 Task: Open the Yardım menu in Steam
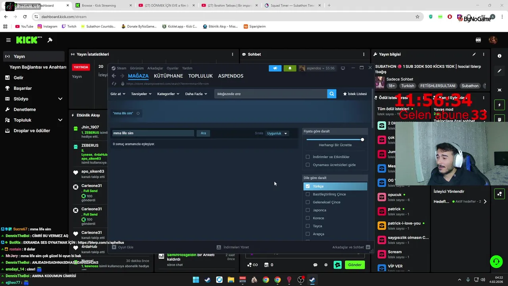tap(187, 68)
